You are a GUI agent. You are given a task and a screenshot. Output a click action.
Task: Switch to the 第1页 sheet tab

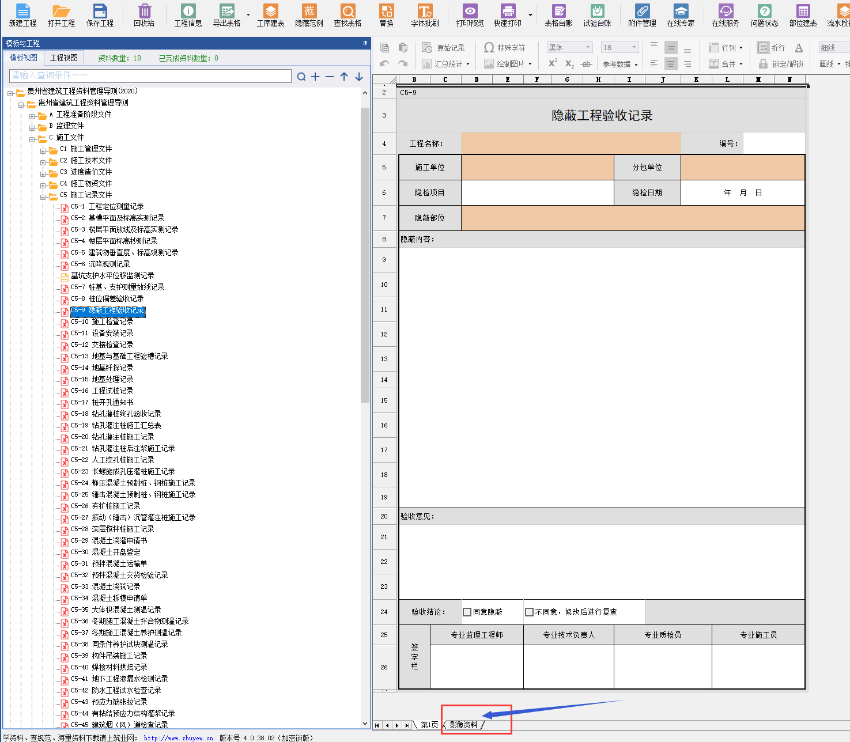point(429,725)
